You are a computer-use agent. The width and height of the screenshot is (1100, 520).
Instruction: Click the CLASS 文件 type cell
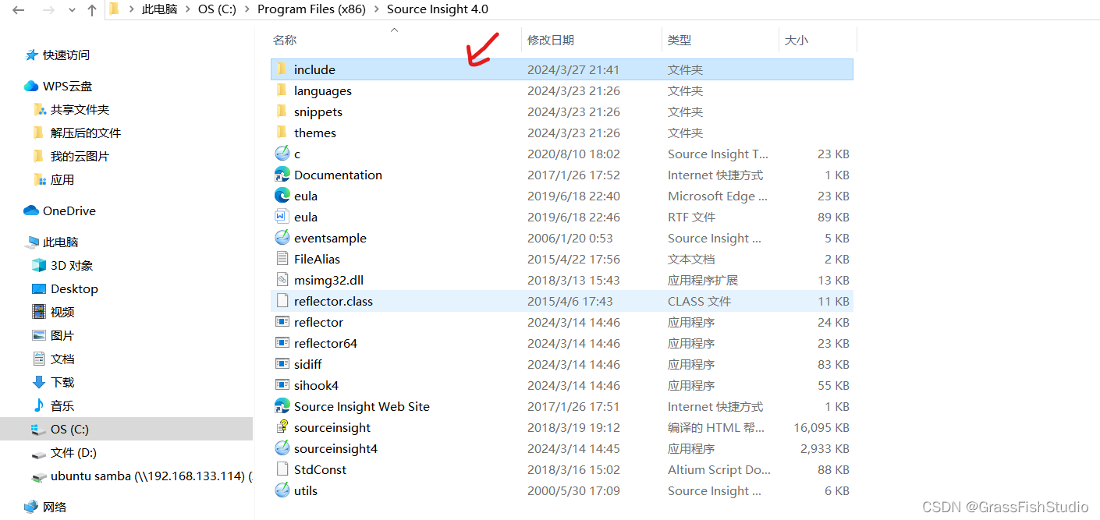[699, 301]
